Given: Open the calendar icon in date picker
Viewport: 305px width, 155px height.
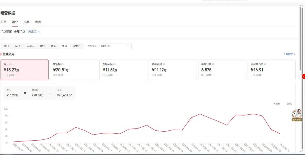Looking at the screenshot, I should click(x=128, y=46).
